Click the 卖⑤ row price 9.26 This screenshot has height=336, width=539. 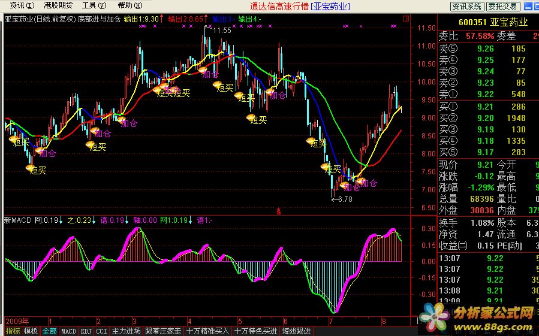[486, 49]
